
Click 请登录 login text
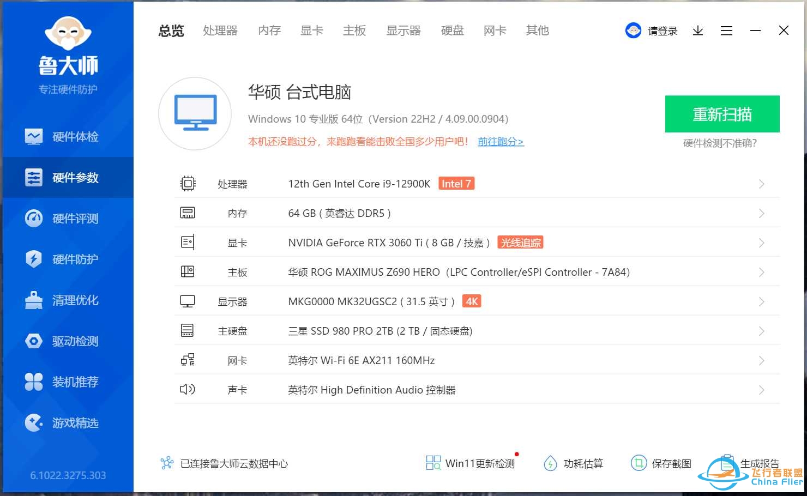click(663, 31)
